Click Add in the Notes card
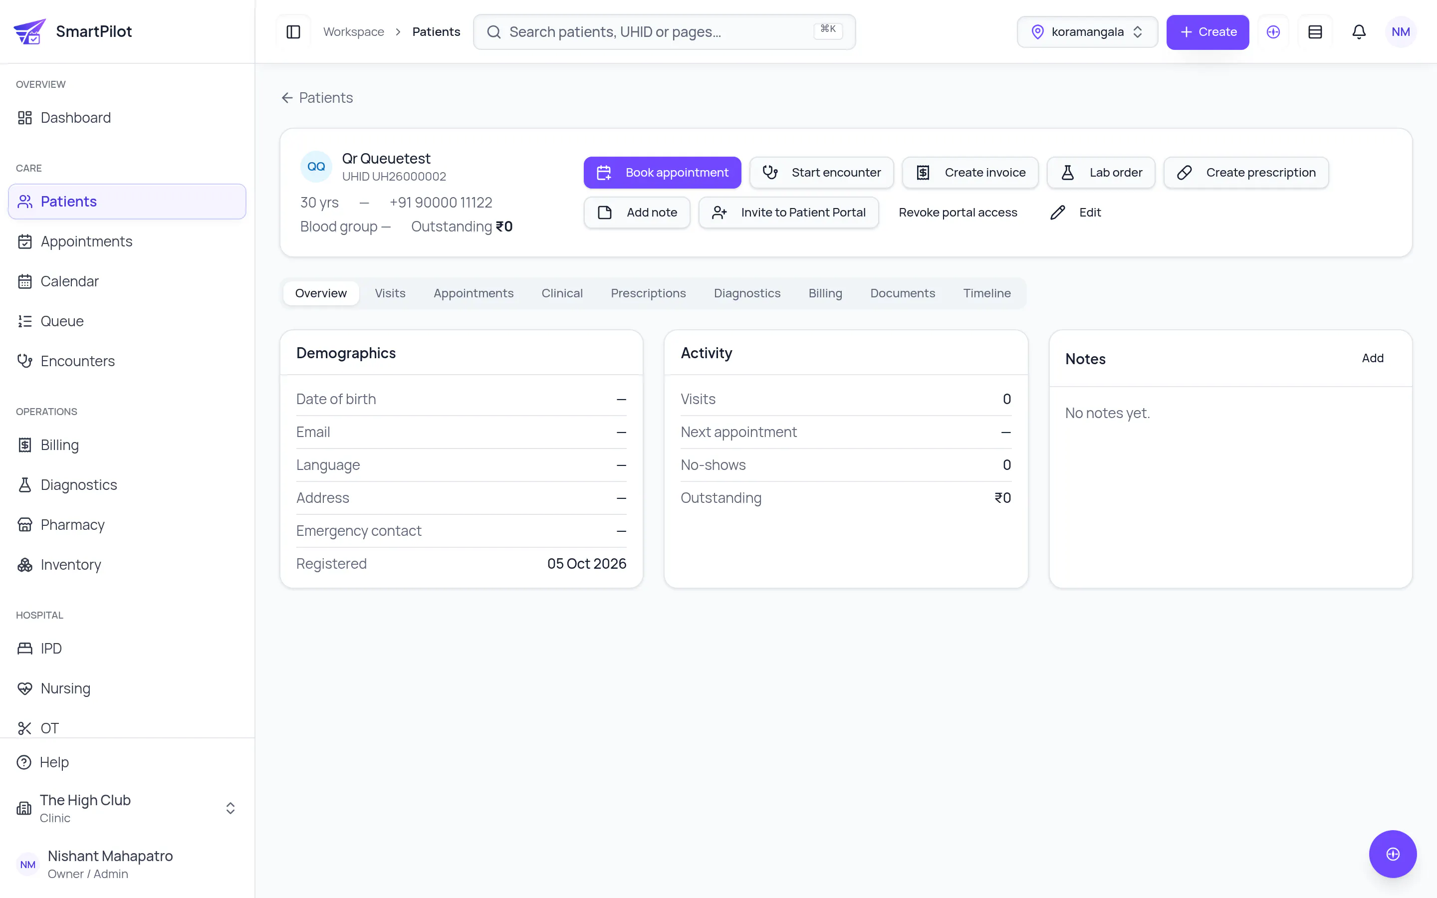 click(x=1372, y=358)
